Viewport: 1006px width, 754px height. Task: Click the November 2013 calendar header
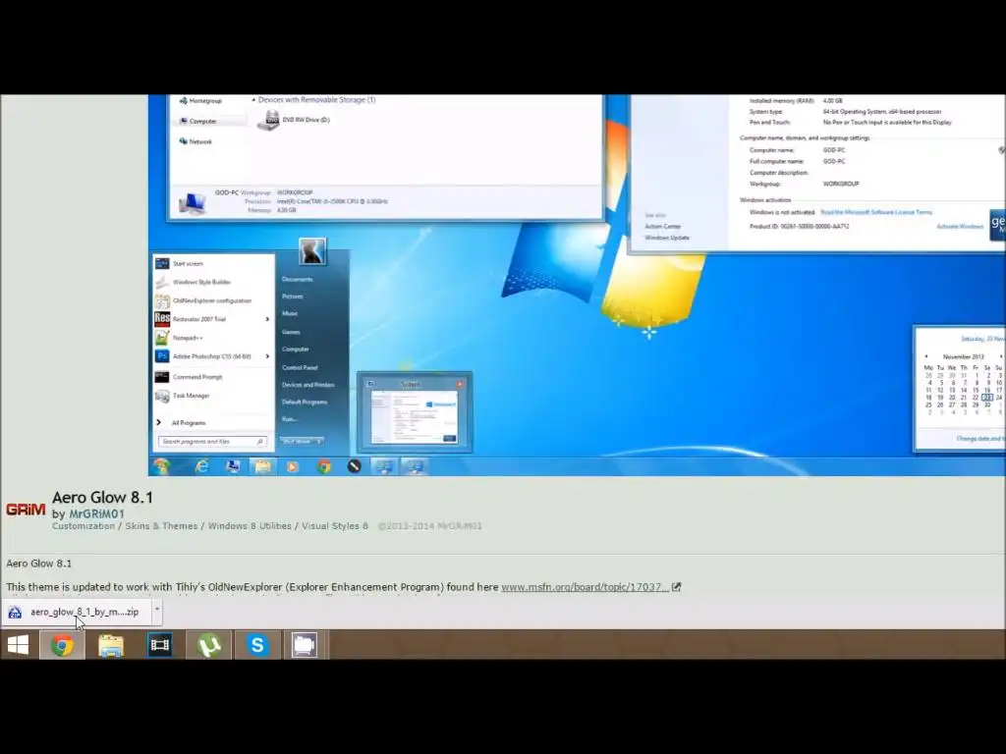click(x=963, y=356)
